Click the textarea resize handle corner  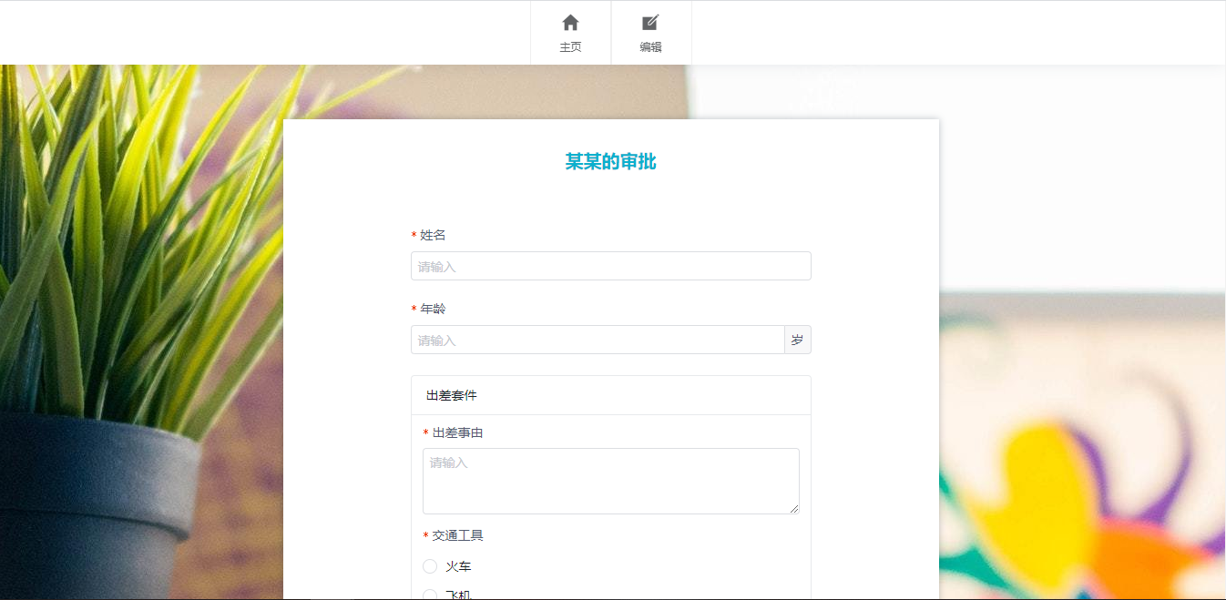(794, 509)
